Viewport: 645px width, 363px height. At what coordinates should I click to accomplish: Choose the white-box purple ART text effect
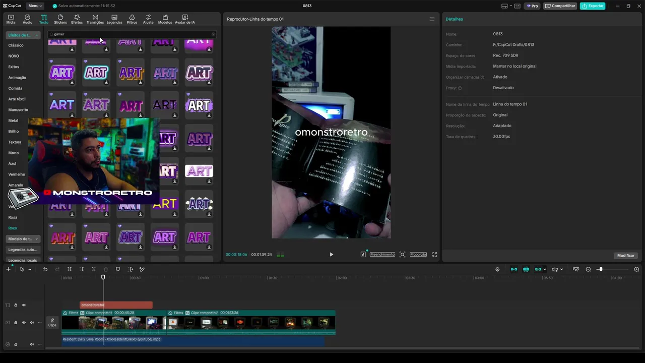tap(199, 171)
